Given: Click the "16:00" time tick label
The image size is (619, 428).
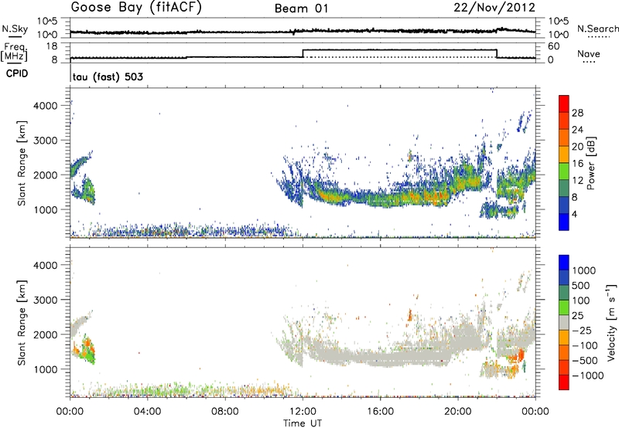Looking at the screenshot, I should (380, 412).
